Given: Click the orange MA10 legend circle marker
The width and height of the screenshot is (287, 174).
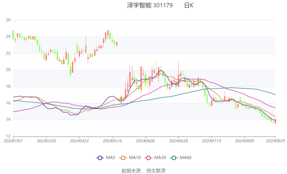Looking at the screenshot, I should [x=123, y=158].
